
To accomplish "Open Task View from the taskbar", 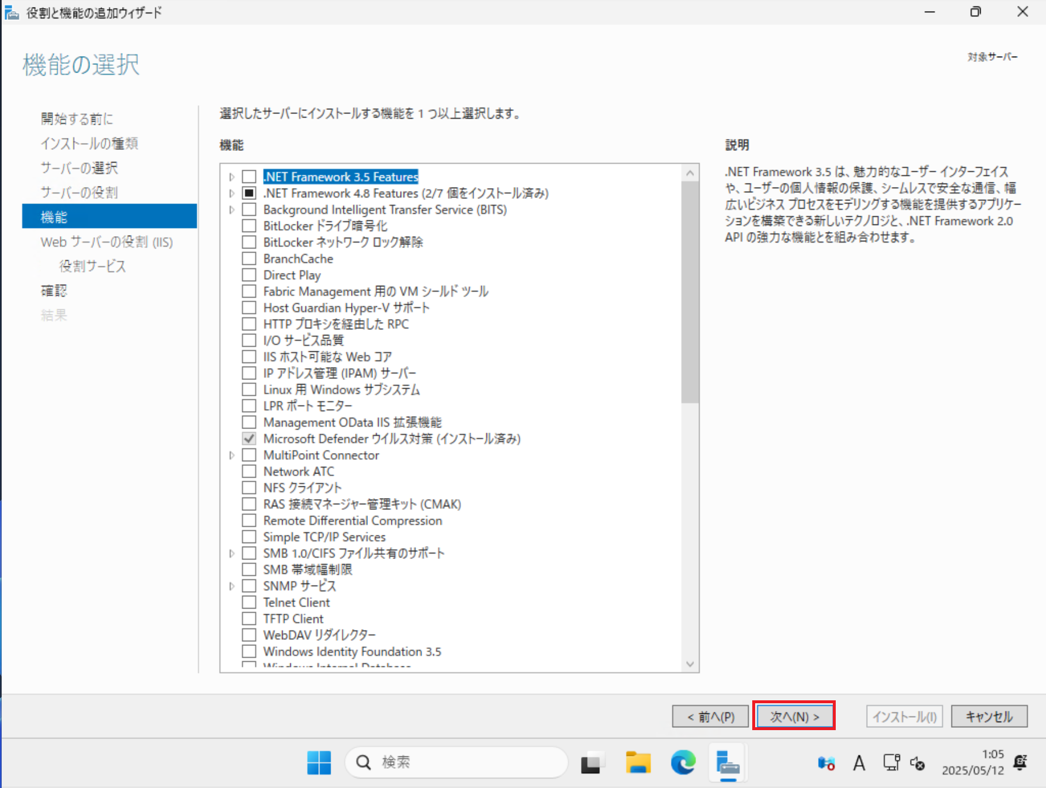I will [x=590, y=763].
